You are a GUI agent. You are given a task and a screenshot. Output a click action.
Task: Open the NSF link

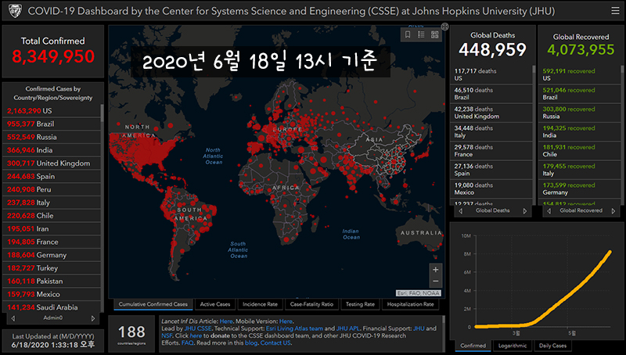(167, 335)
